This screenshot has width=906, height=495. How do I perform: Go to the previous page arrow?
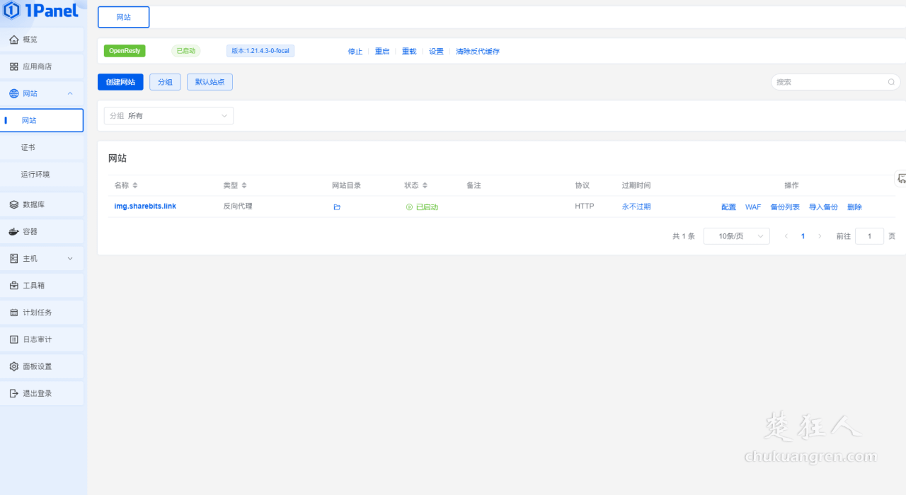[x=786, y=236]
